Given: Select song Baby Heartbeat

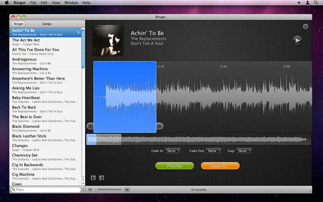Looking at the screenshot, I should point(45,99).
